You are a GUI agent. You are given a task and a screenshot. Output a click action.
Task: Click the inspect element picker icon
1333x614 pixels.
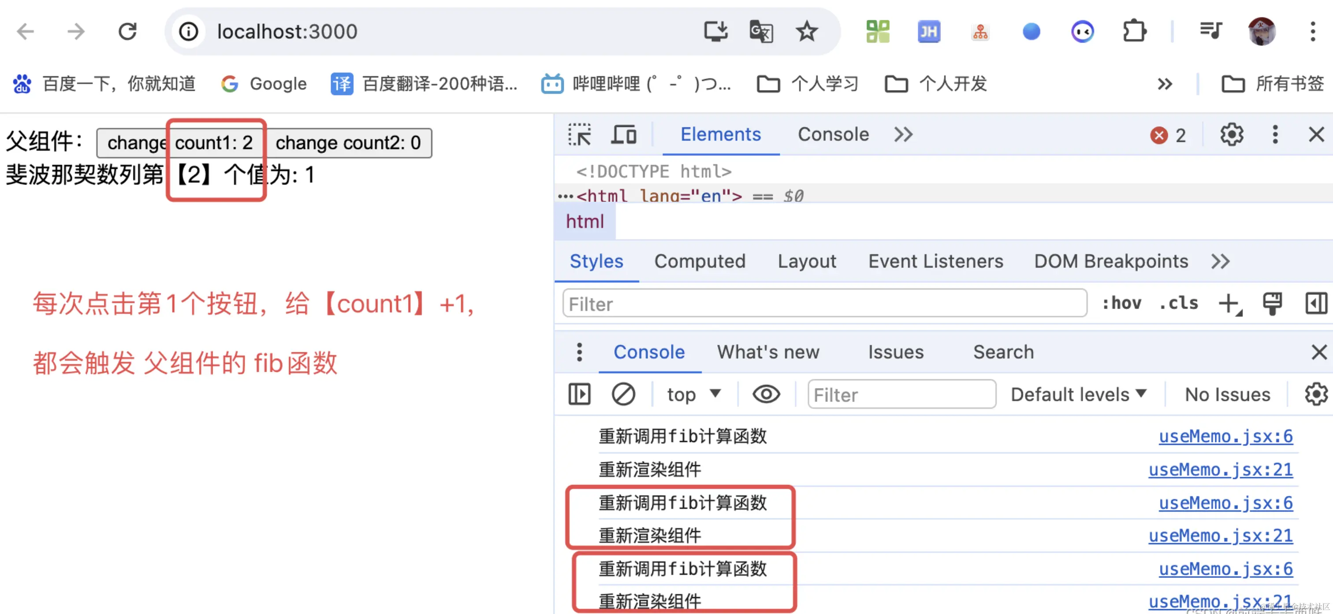tap(580, 135)
